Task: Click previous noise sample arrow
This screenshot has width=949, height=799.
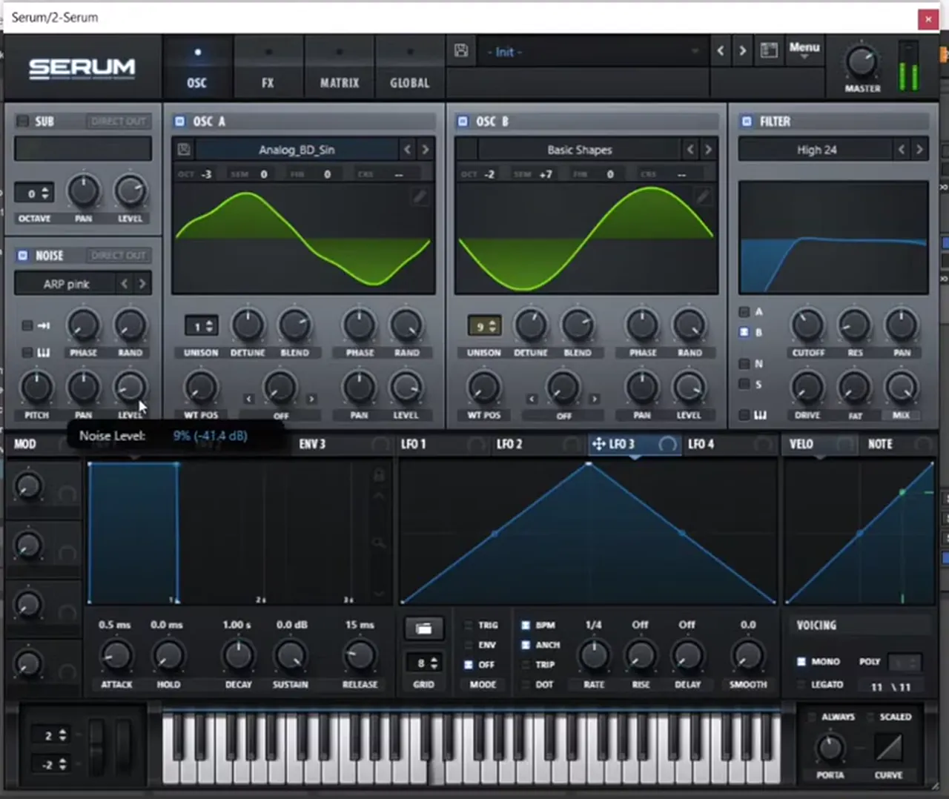Action: 125,284
